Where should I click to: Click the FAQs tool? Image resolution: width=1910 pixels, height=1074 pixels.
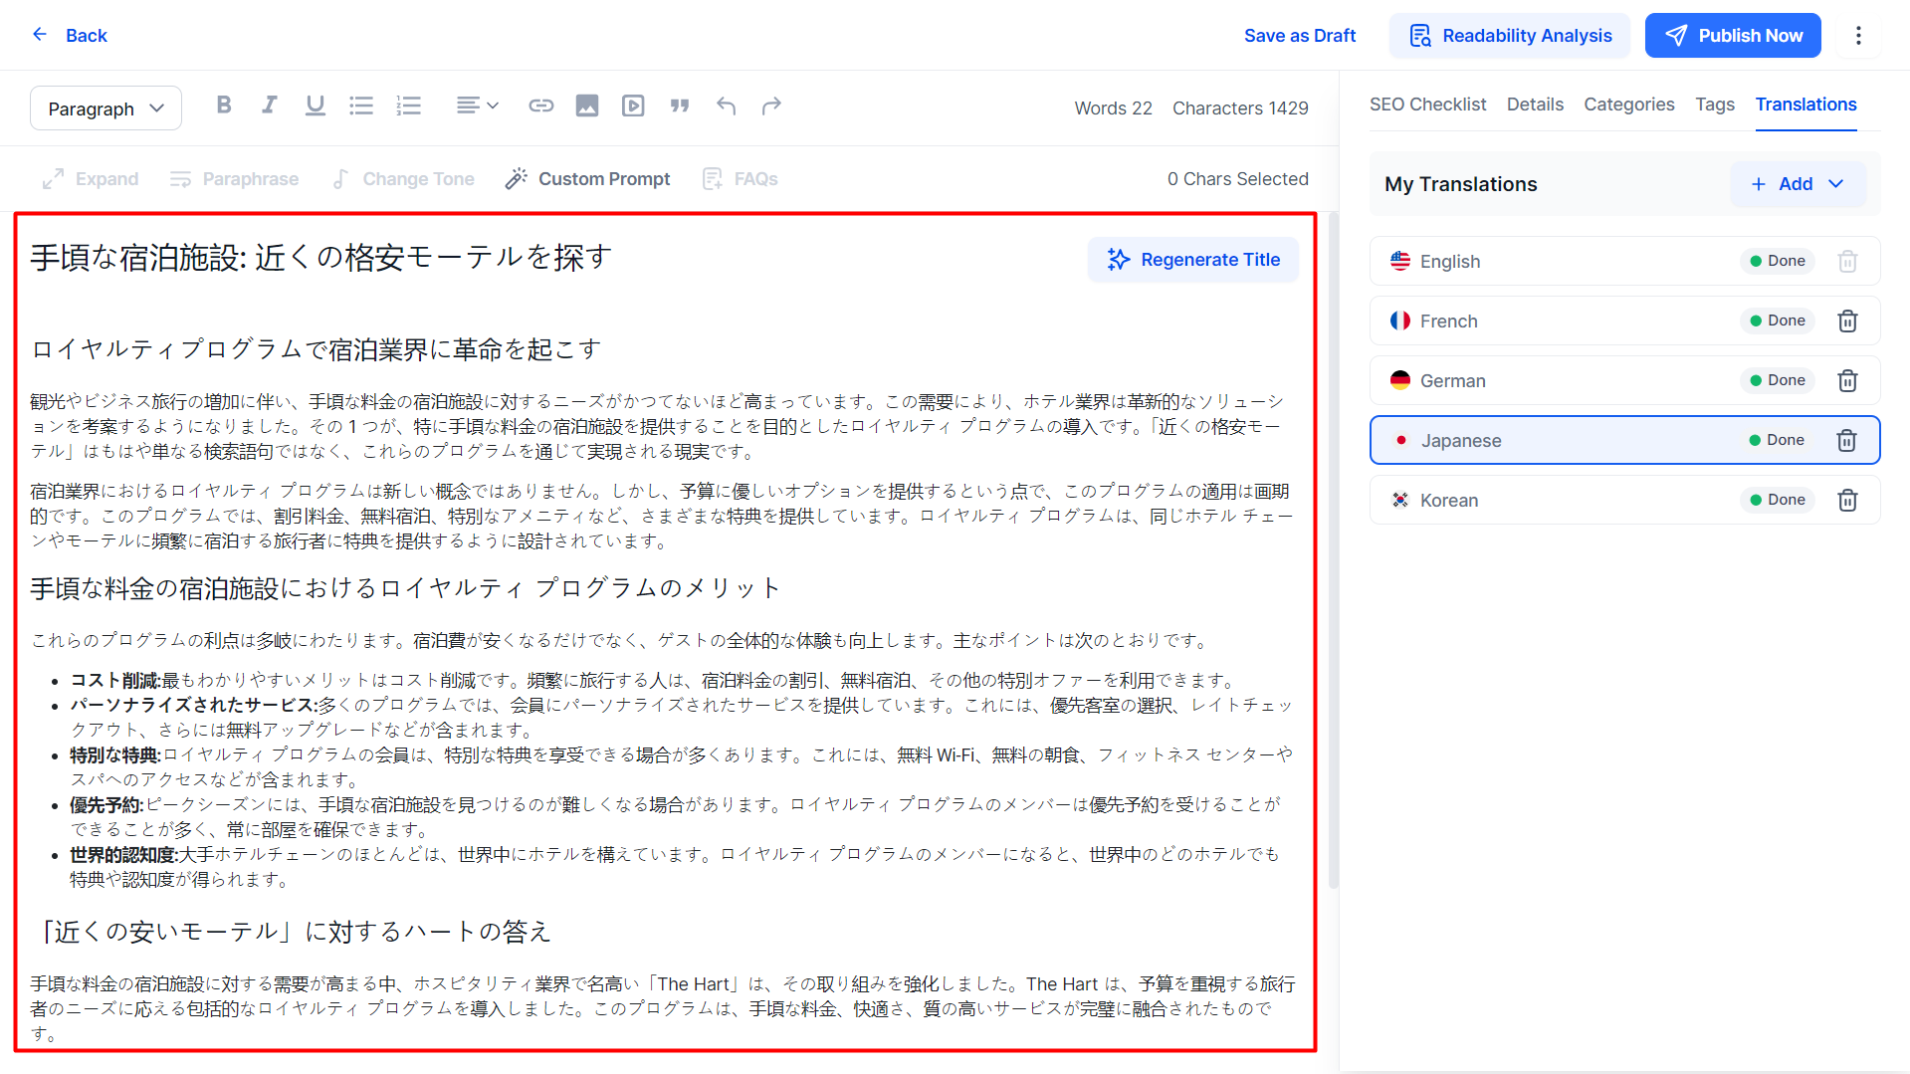coord(740,179)
